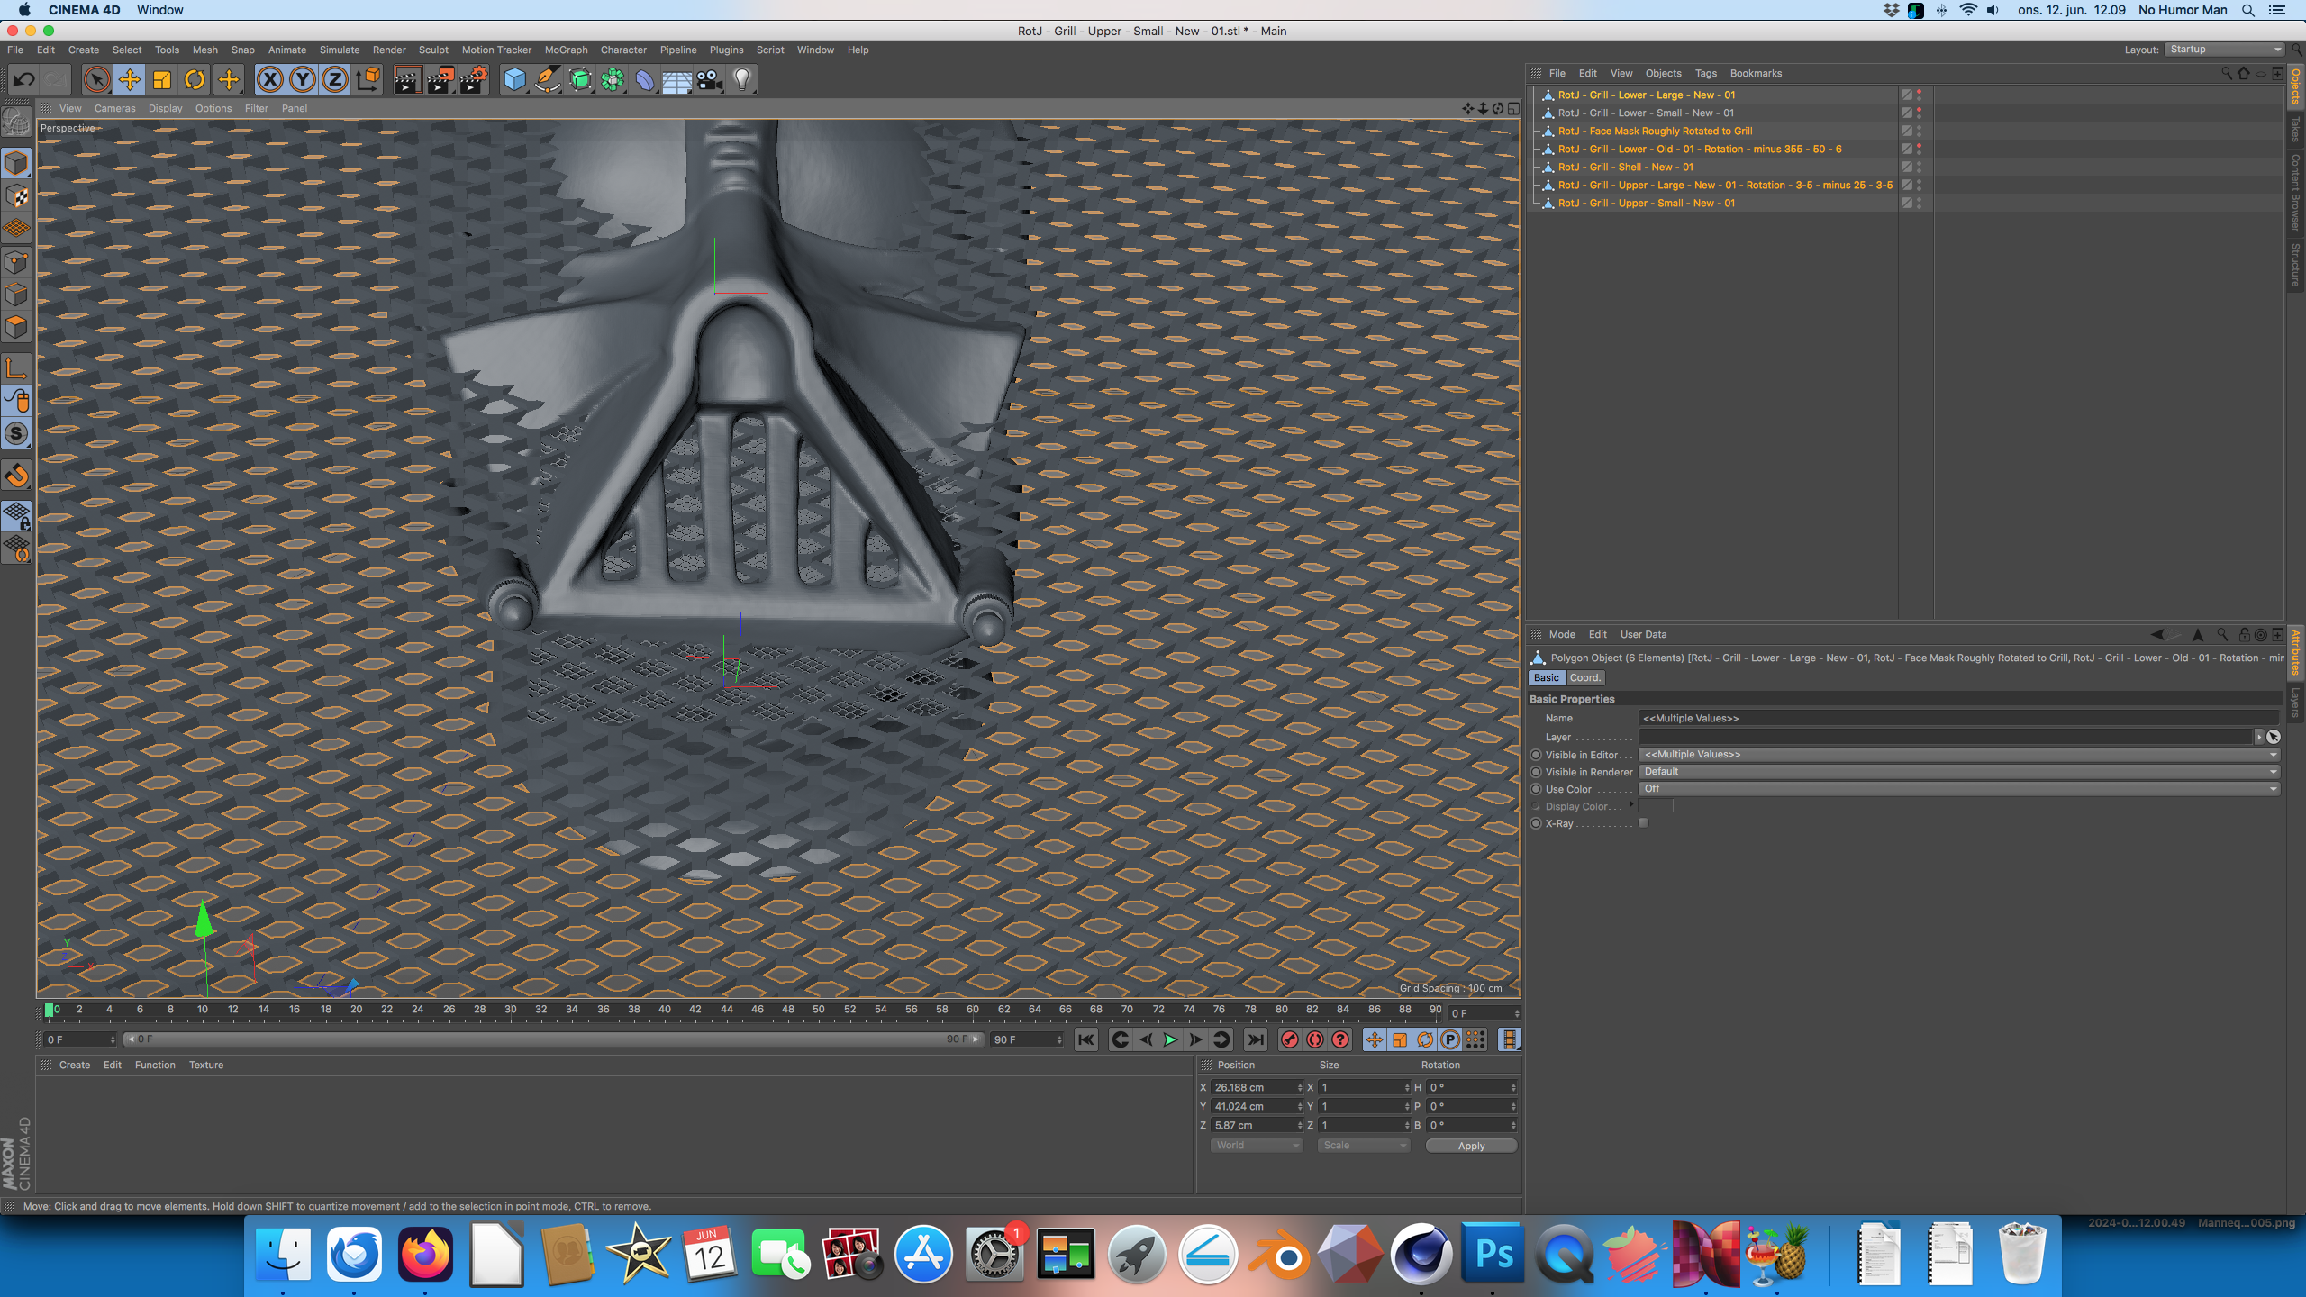Expand the Display Color arrow
This screenshot has width=2306, height=1297.
click(1631, 805)
